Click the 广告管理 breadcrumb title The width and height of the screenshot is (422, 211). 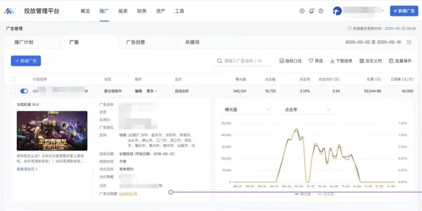tap(14, 29)
